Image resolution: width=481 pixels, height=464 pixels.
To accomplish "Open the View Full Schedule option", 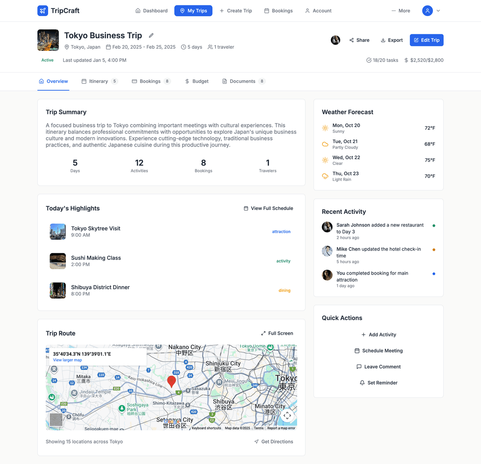I will pyautogui.click(x=268, y=208).
